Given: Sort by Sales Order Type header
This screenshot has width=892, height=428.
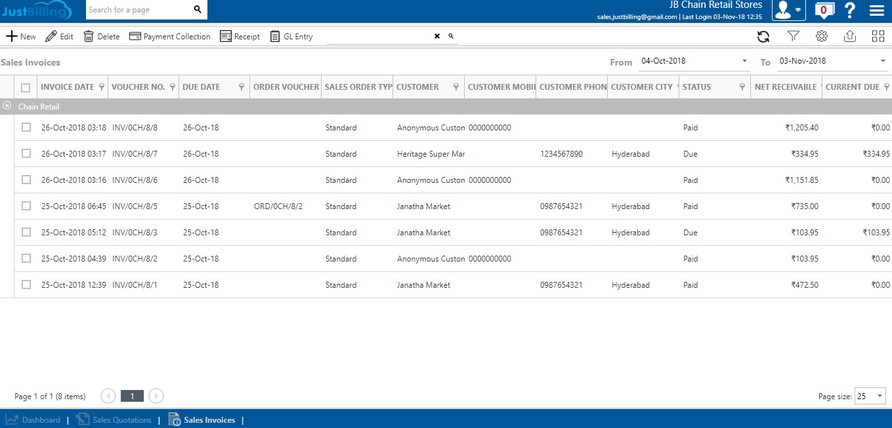Looking at the screenshot, I should (x=358, y=87).
